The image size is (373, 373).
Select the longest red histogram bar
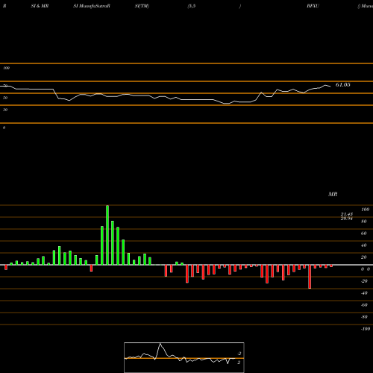tap(310, 277)
